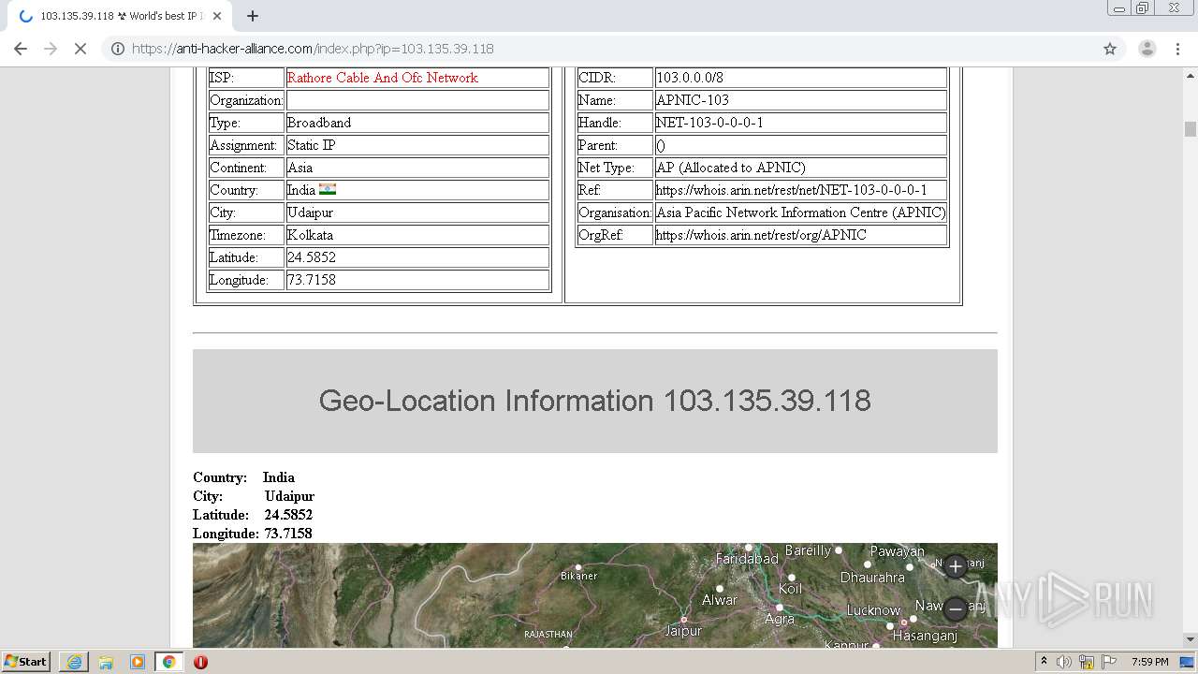Screen dimensions: 1198x674
Task: Zoom out on the map
Action: tap(955, 609)
